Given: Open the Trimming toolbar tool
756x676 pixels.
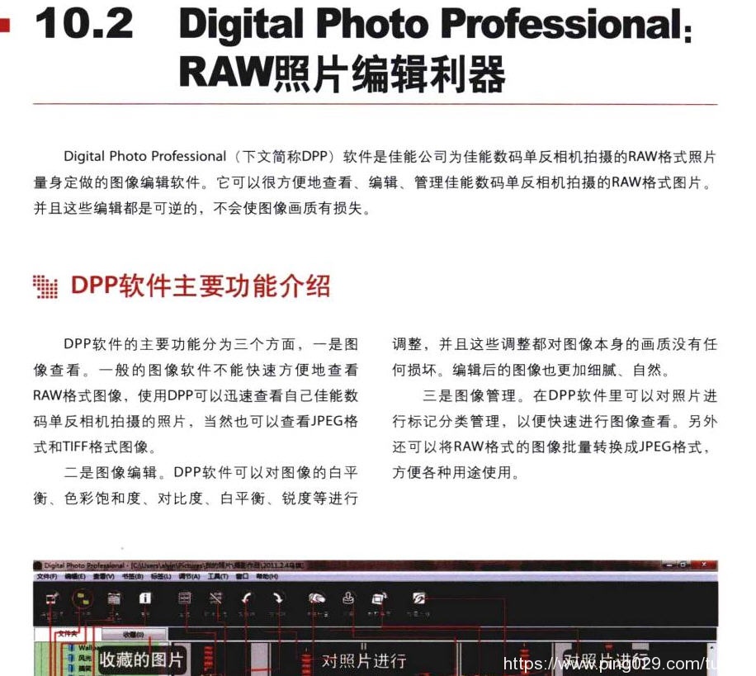Looking at the screenshot, I should [379, 598].
